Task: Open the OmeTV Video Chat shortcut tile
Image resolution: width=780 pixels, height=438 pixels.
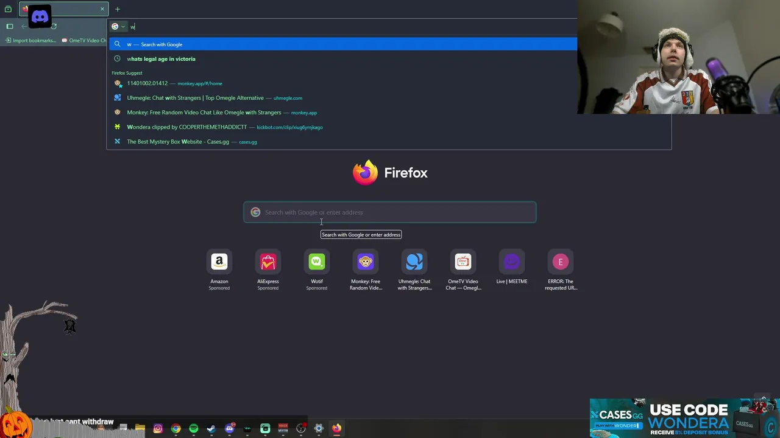Action: click(463, 270)
